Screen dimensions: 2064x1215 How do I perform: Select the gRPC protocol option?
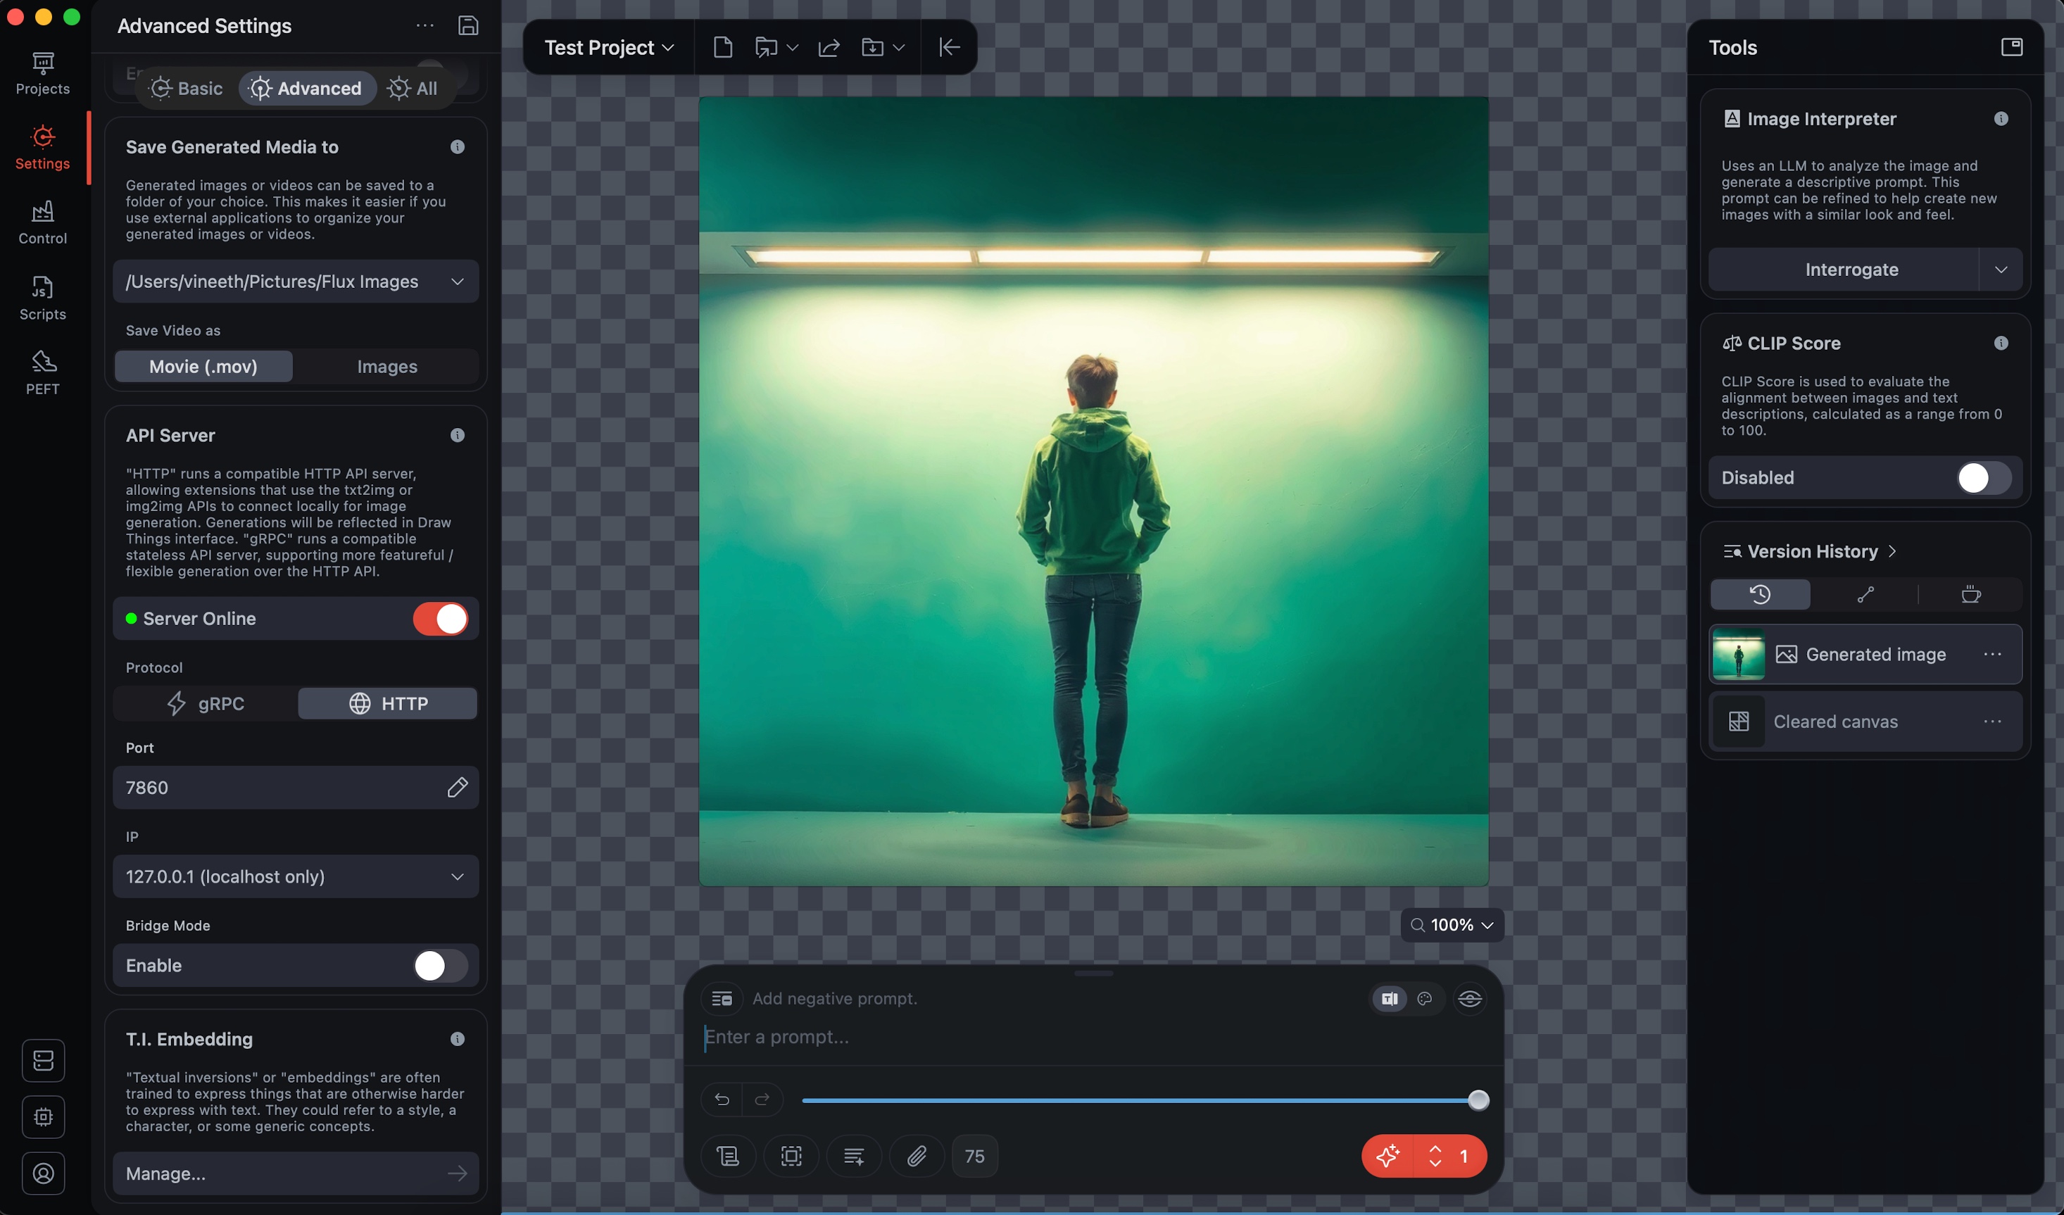click(206, 704)
